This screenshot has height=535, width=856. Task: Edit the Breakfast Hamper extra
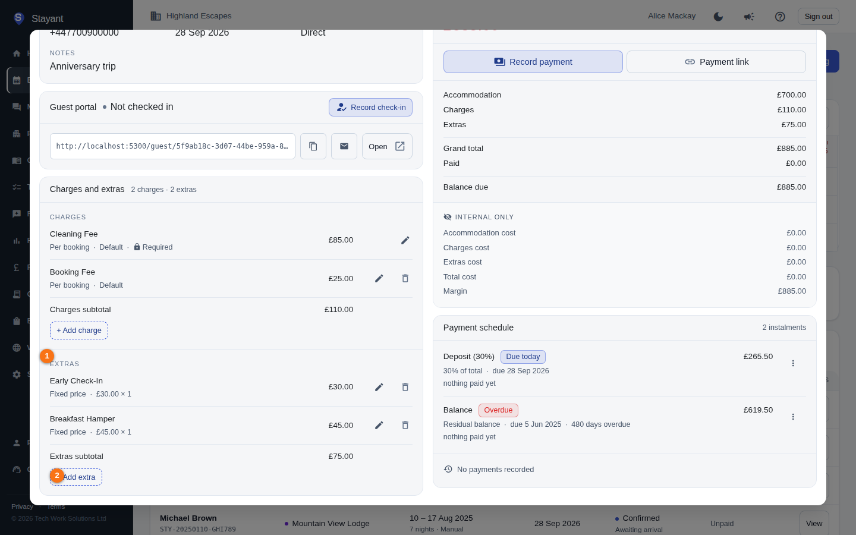click(379, 425)
